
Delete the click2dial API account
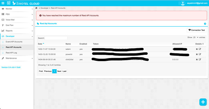point(197,60)
